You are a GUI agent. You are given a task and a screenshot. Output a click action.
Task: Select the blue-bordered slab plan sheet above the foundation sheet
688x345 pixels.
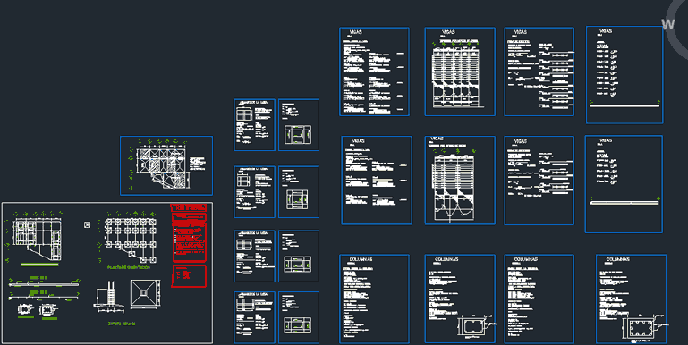pyautogui.click(x=166, y=165)
